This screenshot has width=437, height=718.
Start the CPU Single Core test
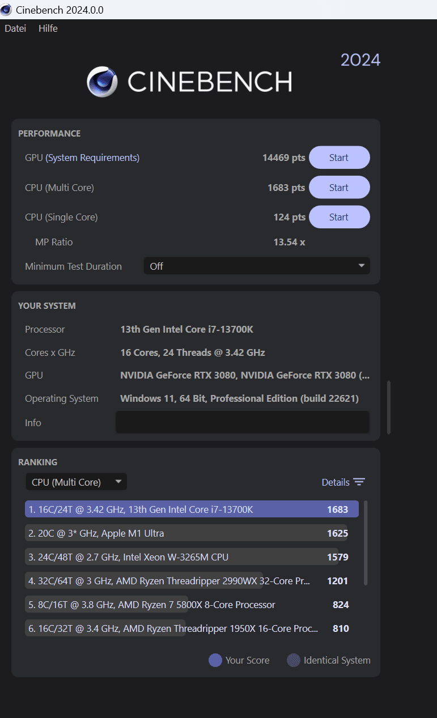tap(339, 217)
